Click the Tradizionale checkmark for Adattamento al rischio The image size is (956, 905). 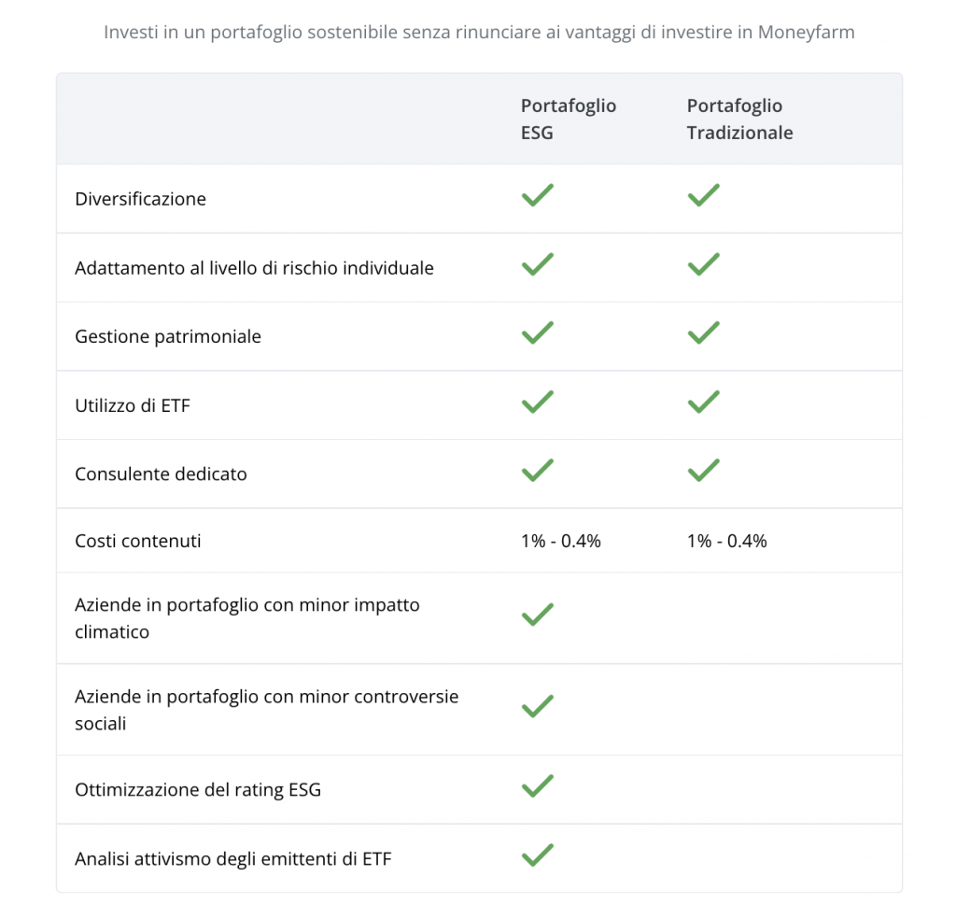[704, 264]
